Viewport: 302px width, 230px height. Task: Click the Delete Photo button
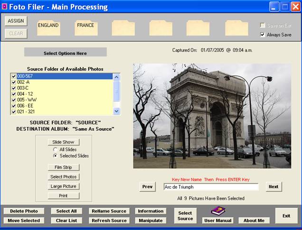[24, 211]
